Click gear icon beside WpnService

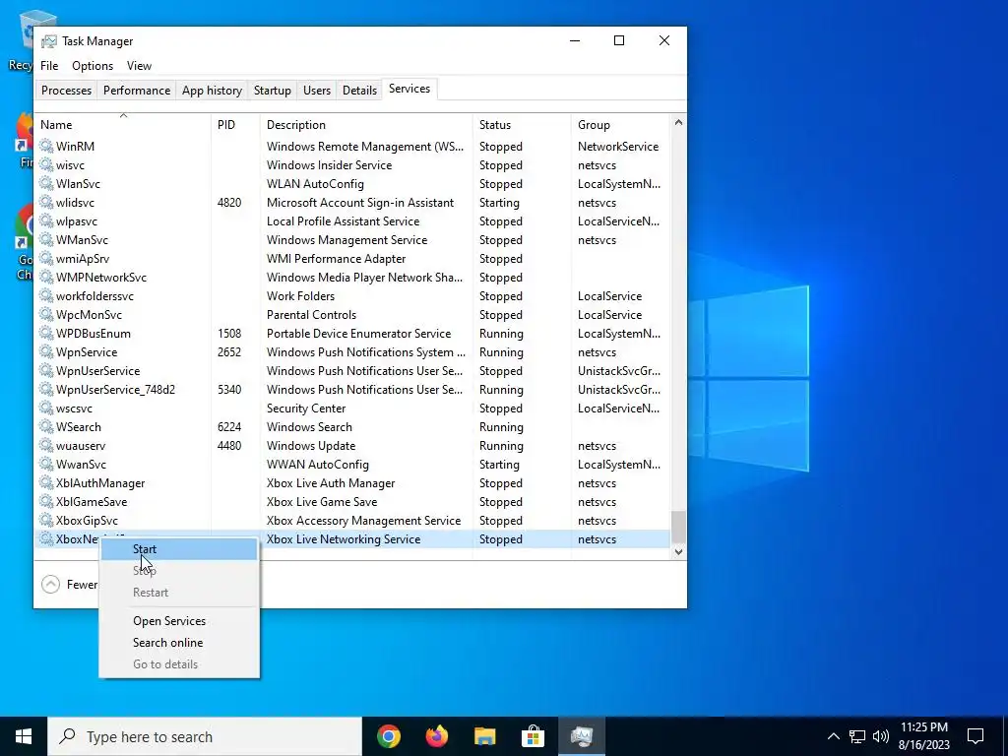[x=46, y=351]
